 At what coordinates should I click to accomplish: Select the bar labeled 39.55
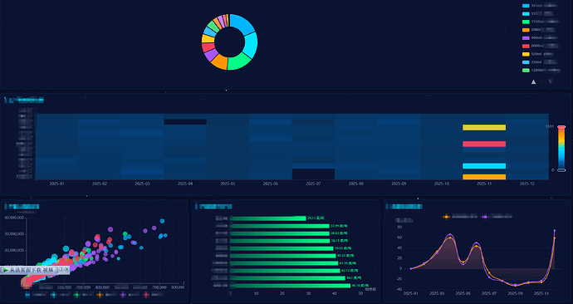click(282, 248)
